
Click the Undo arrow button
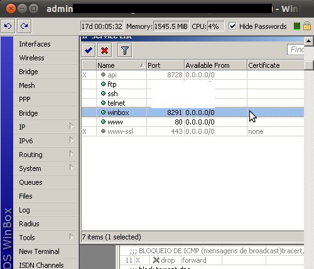[x=8, y=26]
